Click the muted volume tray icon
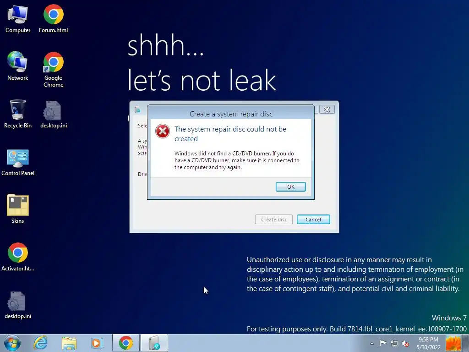Screen dimensions: 469x352 [405, 343]
